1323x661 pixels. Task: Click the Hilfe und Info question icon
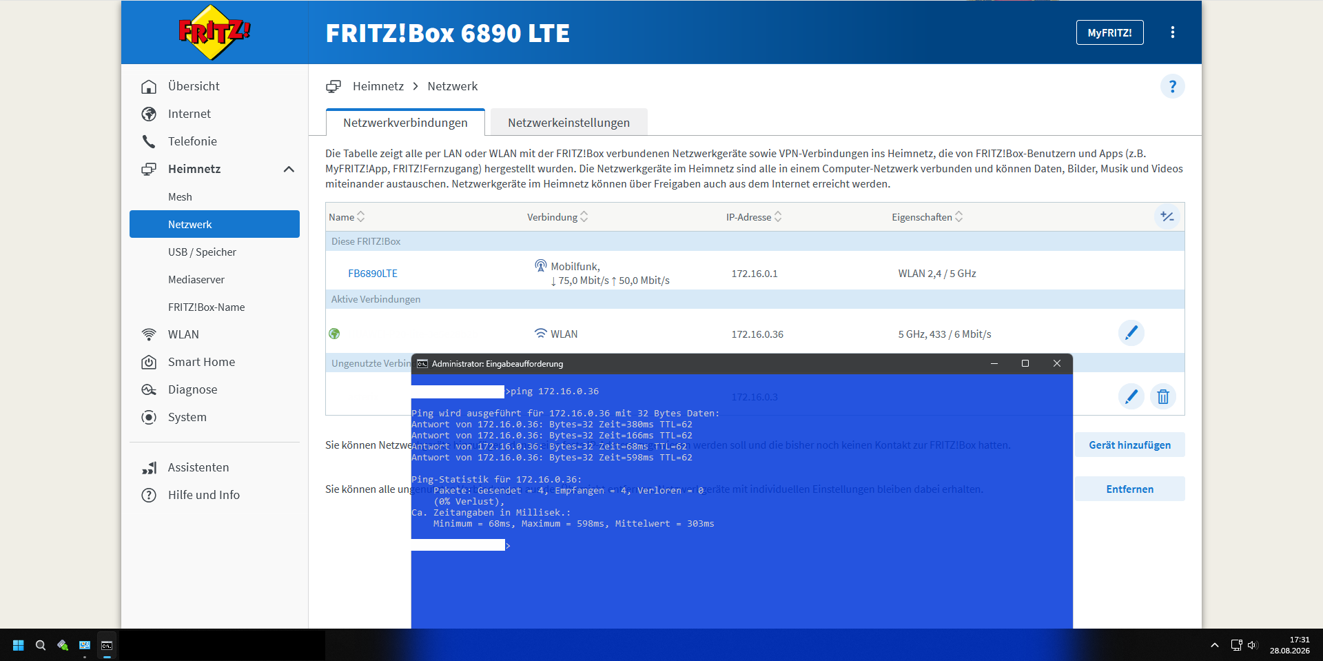(x=149, y=495)
